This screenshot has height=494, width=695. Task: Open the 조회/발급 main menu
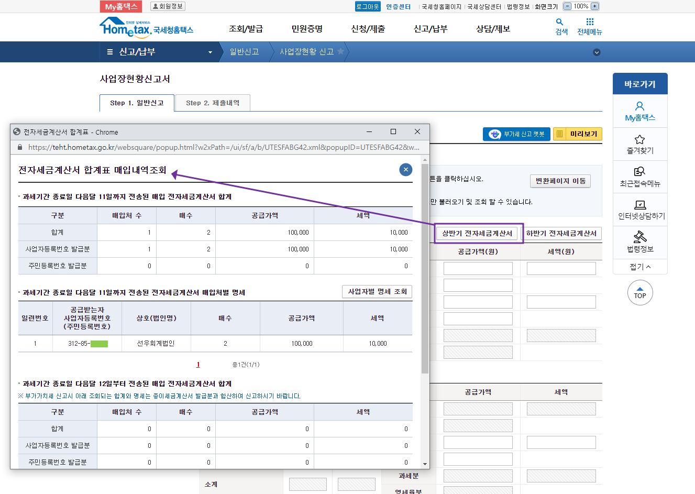tap(246, 29)
